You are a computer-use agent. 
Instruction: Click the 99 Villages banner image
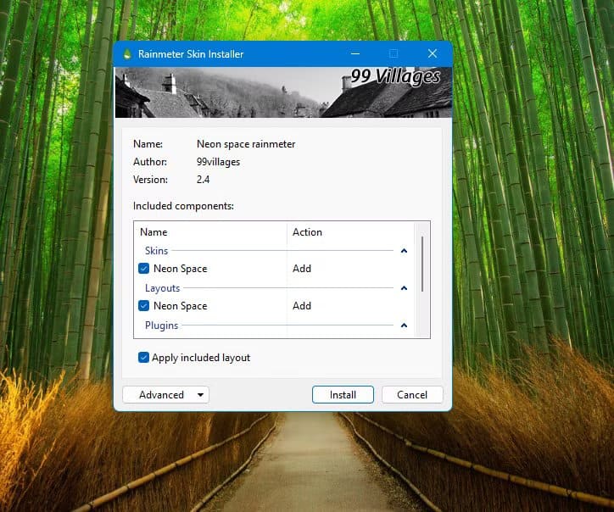[283, 93]
